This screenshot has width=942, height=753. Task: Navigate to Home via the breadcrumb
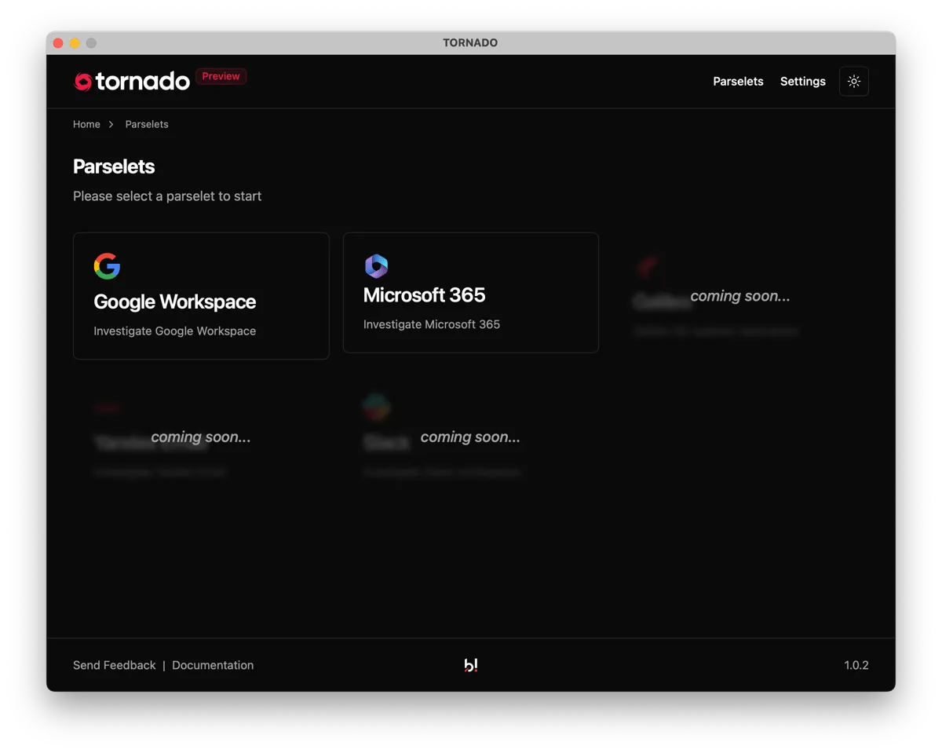[x=86, y=124]
